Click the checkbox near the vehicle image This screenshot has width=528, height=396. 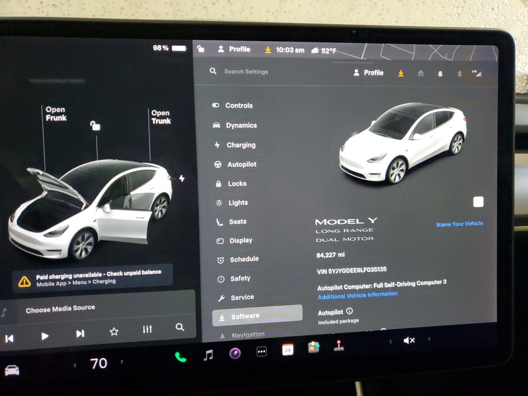pyautogui.click(x=478, y=201)
